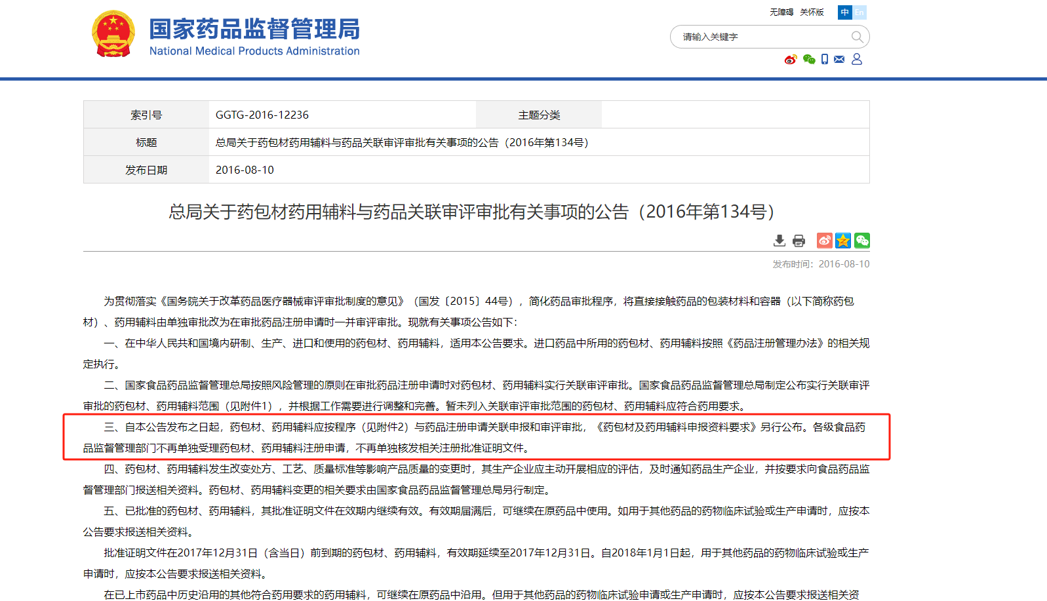Print the article using printer icon
Screen dimensions: 1047x601
[799, 241]
